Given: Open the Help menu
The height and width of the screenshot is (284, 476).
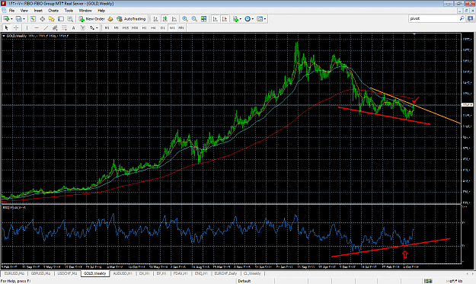Looking at the screenshot, I should click(x=101, y=11).
